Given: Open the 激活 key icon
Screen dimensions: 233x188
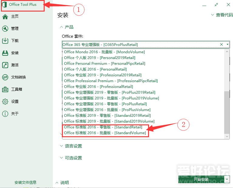Looking at the screenshot, I should click(x=5, y=65).
